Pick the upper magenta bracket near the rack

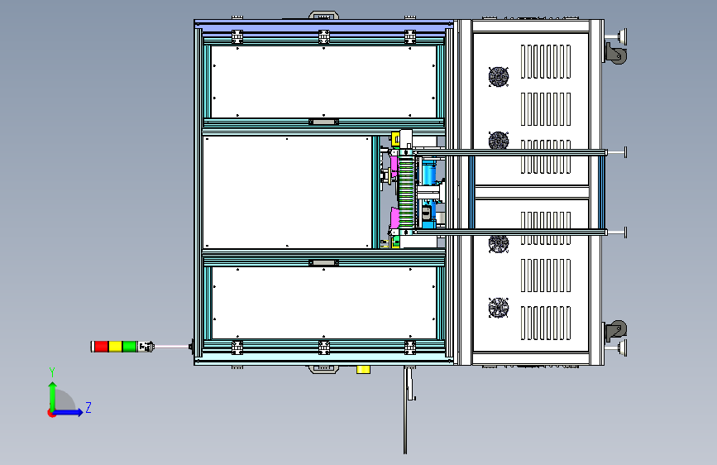[x=394, y=165]
